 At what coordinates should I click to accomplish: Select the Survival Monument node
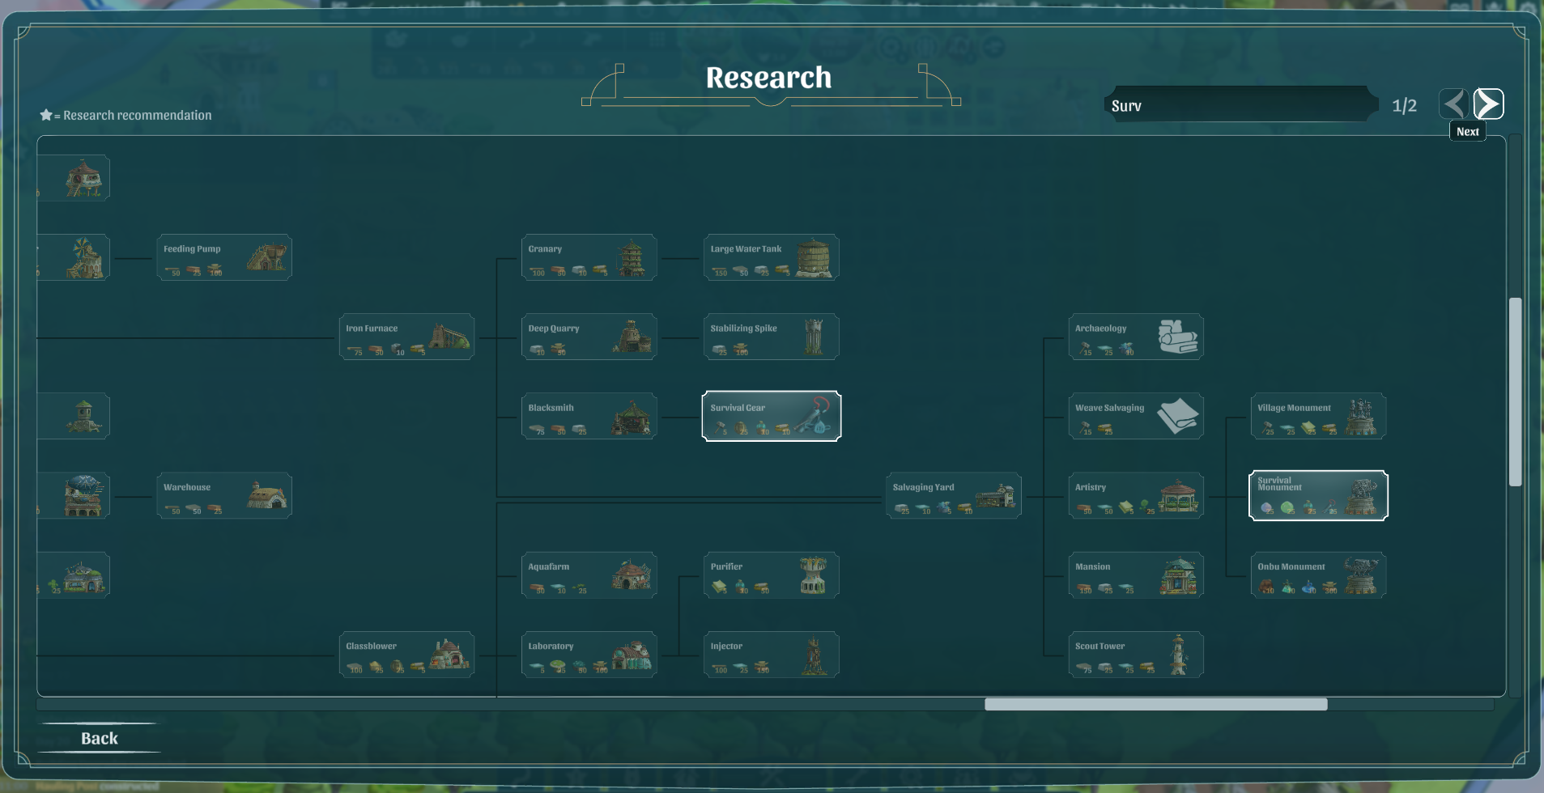[x=1317, y=496]
